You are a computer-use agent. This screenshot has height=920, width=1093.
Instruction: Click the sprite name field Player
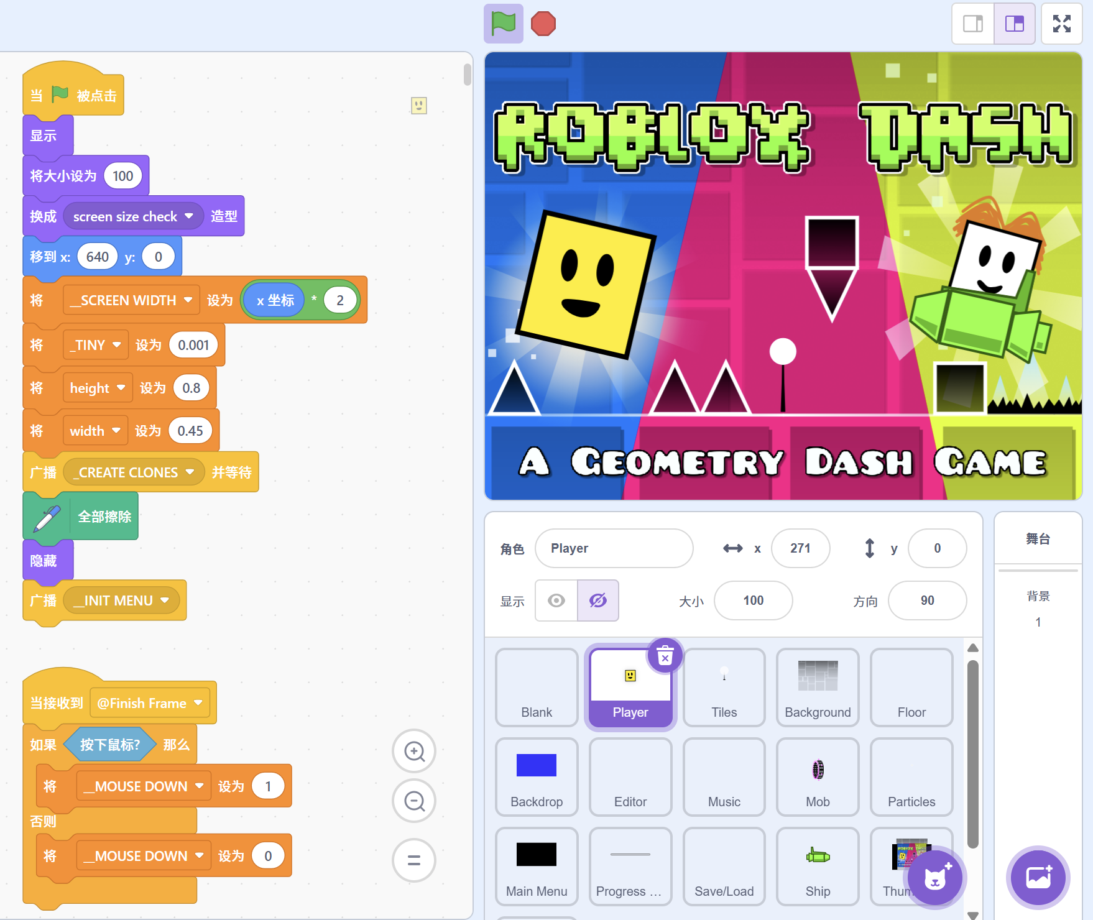pos(614,548)
